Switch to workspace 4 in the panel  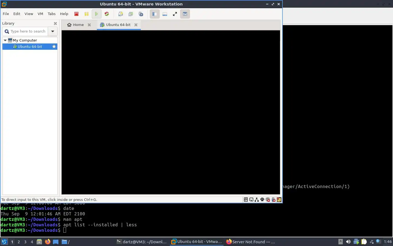32,242
